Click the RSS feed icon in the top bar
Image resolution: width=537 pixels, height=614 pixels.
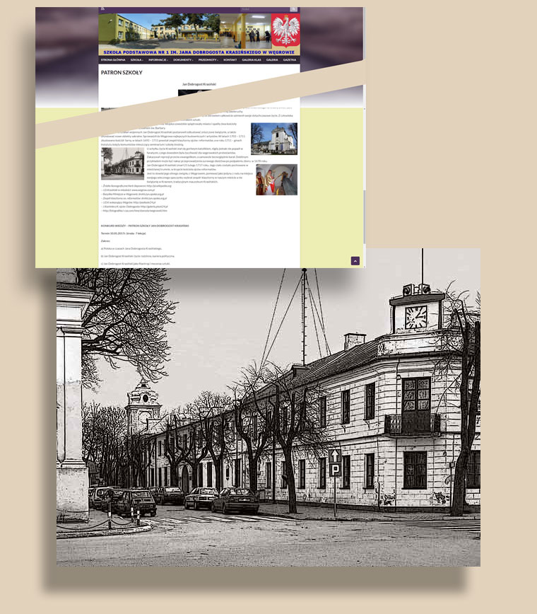102,8
